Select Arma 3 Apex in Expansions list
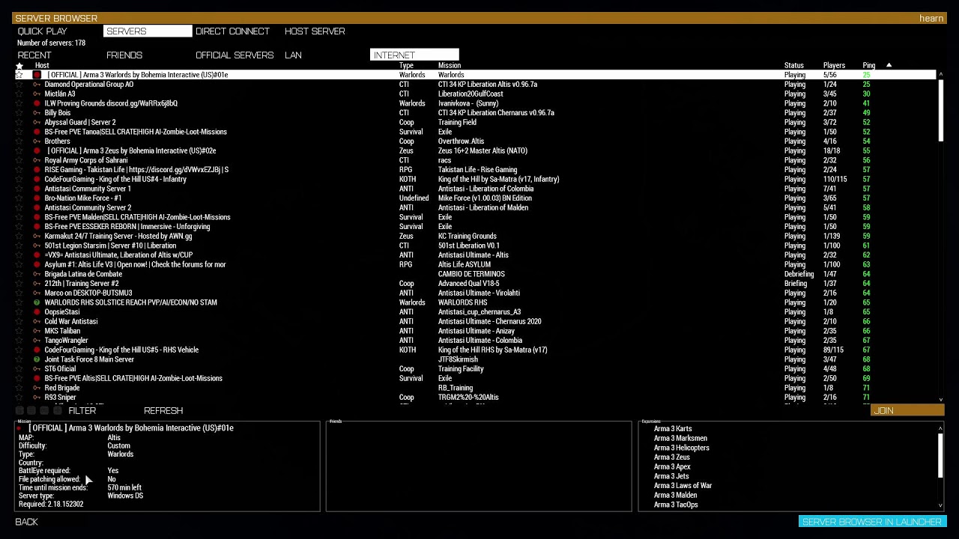959x539 pixels. (x=672, y=467)
